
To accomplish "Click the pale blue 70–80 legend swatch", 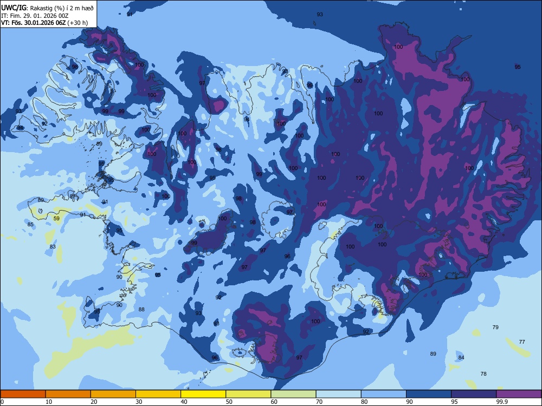I will [x=338, y=394].
